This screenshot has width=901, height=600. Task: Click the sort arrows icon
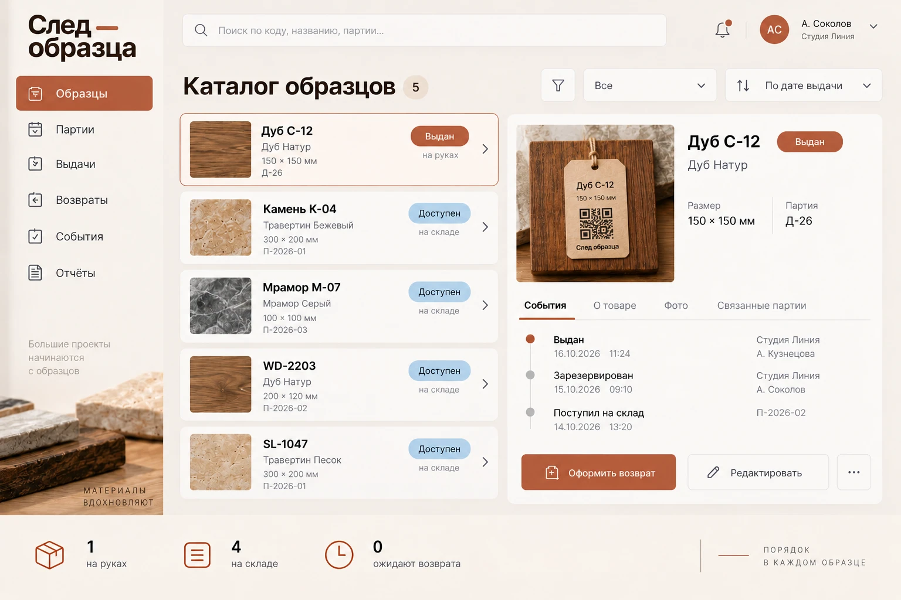click(743, 86)
